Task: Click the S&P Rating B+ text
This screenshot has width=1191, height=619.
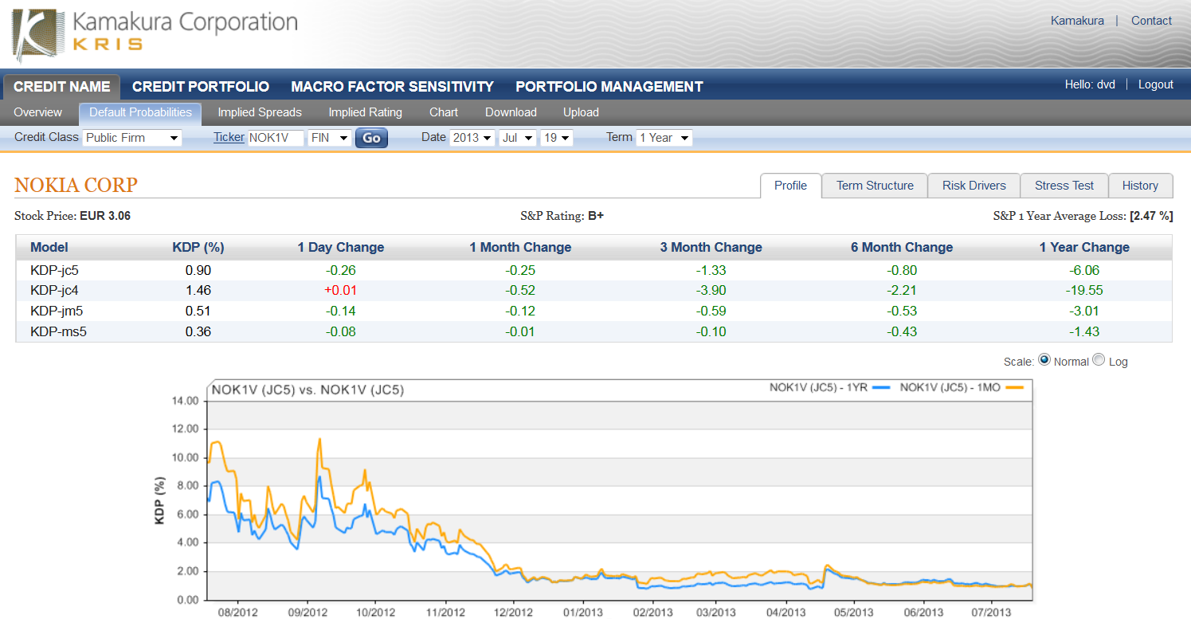Action: pyautogui.click(x=562, y=216)
